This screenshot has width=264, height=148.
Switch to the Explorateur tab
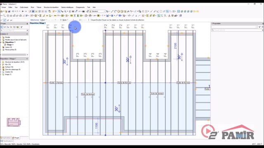pyautogui.click(x=6, y=138)
